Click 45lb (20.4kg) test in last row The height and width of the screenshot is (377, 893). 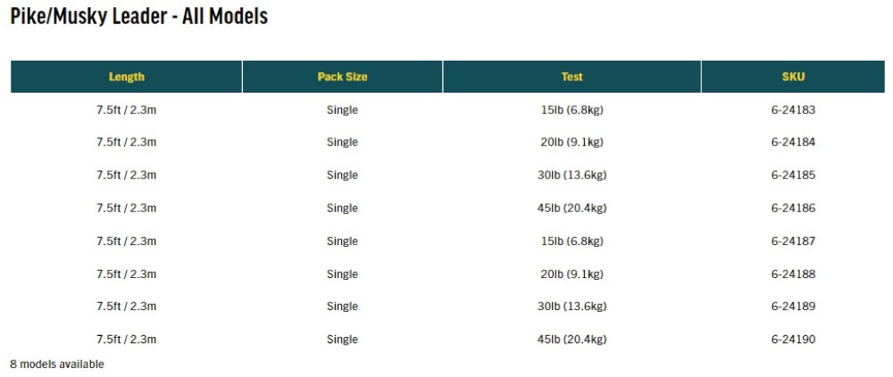tap(572, 340)
